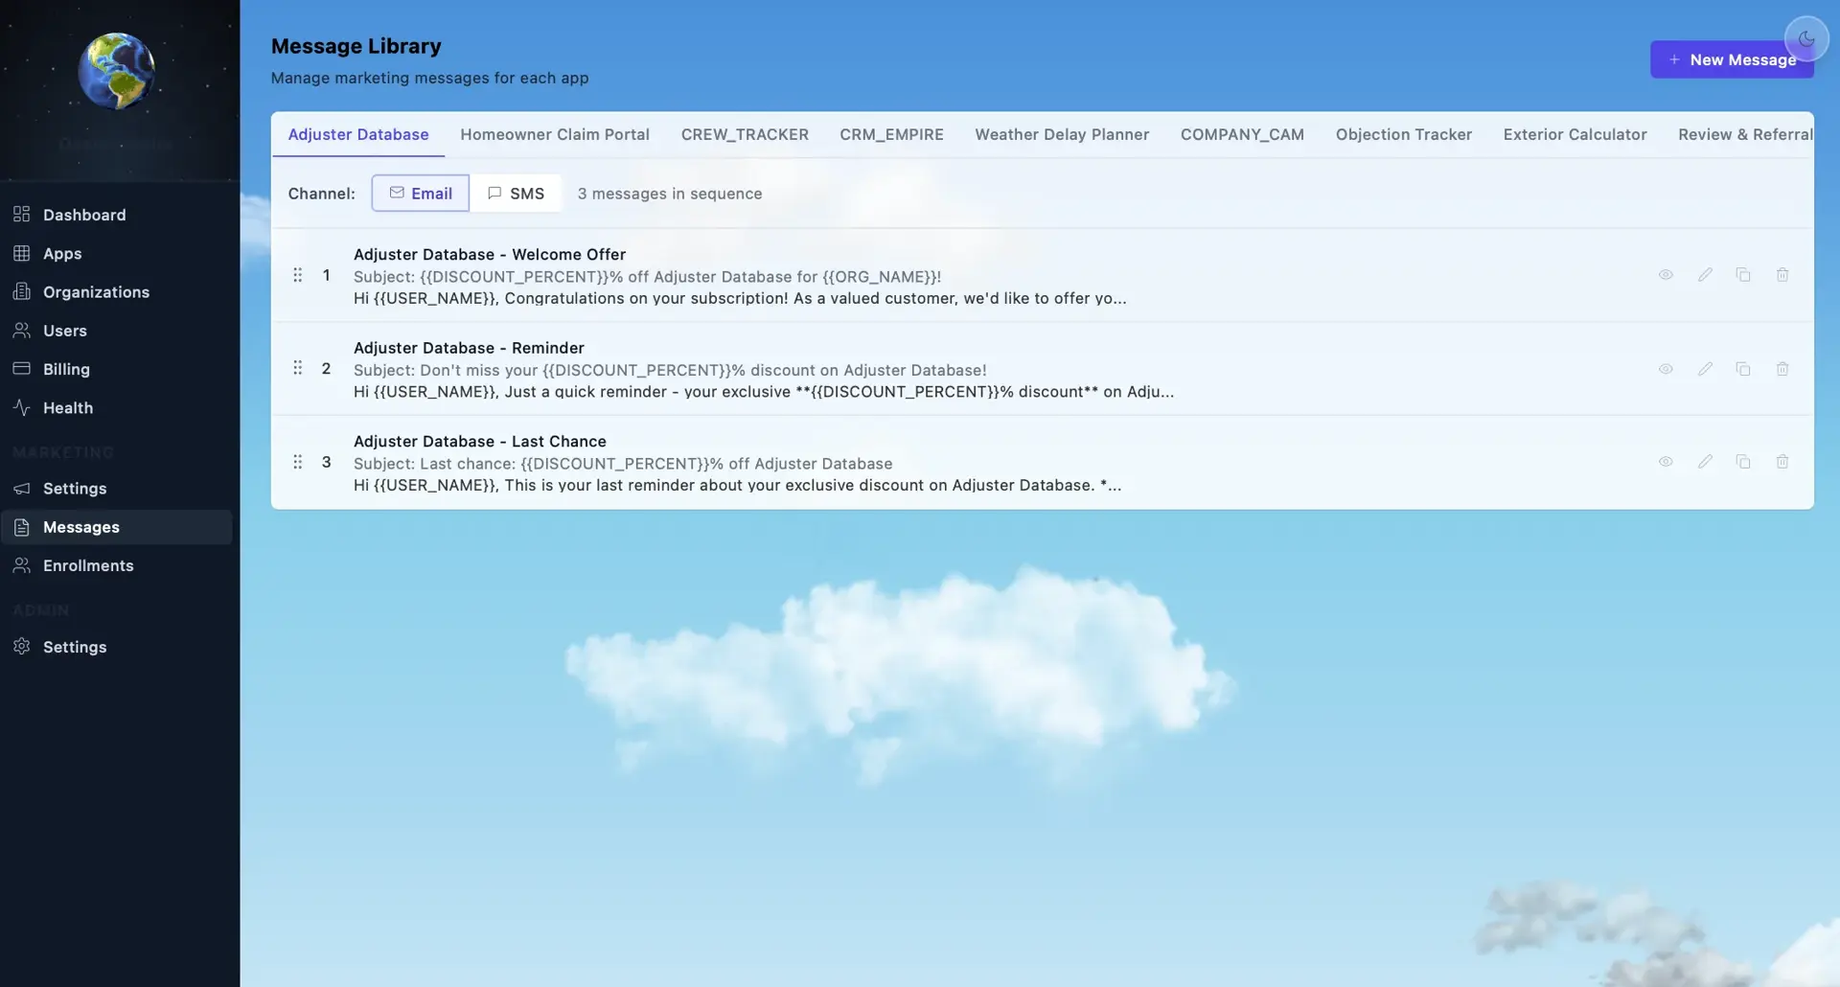
Task: Duplicate the Reminder message
Action: point(1743,369)
